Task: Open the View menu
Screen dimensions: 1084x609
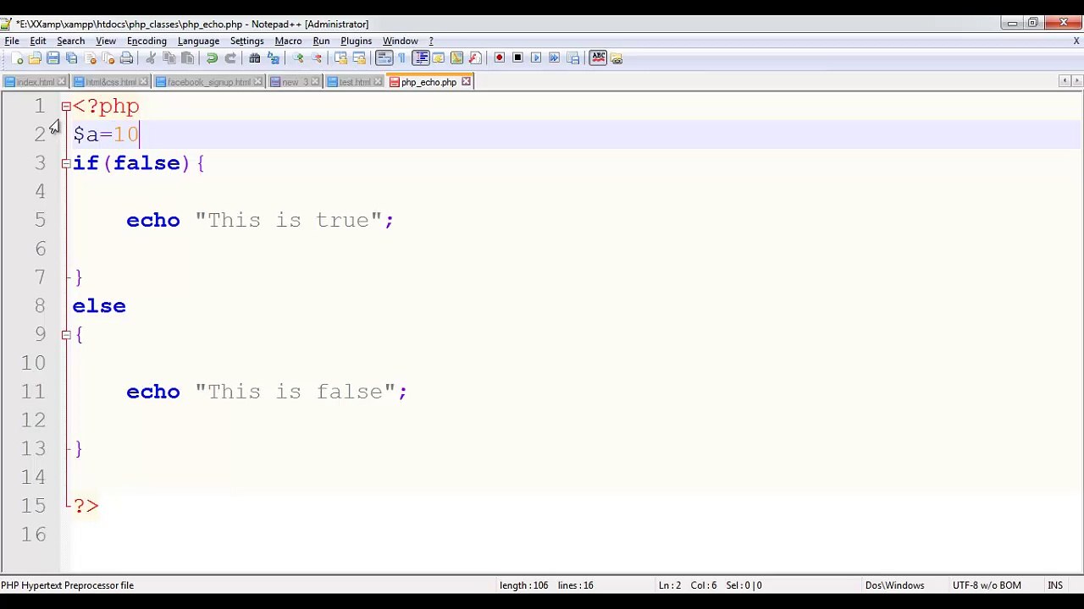Action: [x=106, y=41]
